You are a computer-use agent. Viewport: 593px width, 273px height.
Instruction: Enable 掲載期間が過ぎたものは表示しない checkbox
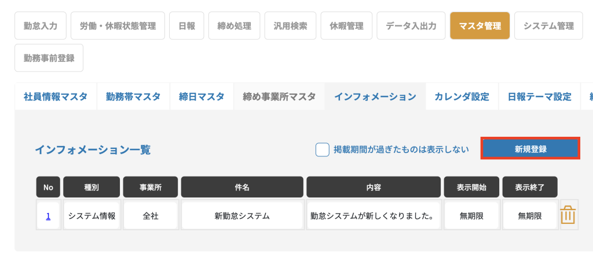coord(322,149)
